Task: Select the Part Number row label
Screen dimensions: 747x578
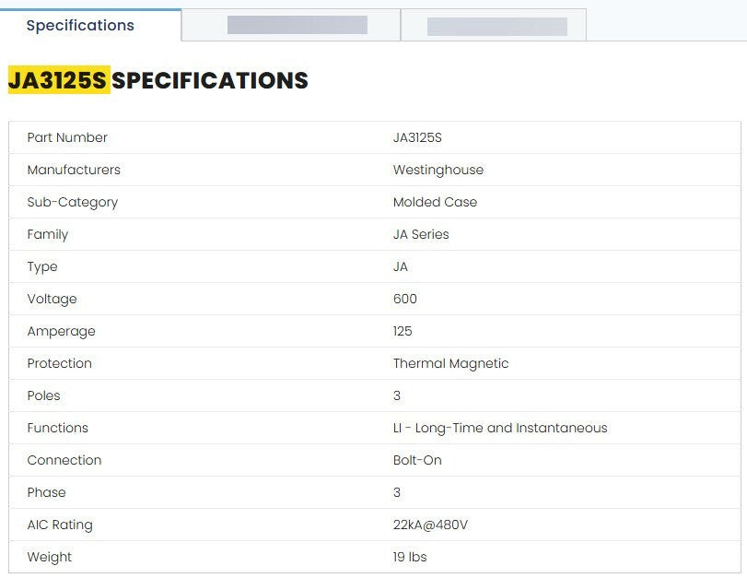Action: [67, 137]
